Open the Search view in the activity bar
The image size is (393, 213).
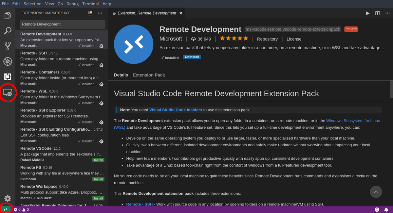pos(8,31)
